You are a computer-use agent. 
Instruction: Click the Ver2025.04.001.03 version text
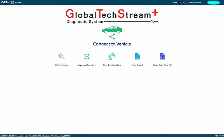click(7, 136)
